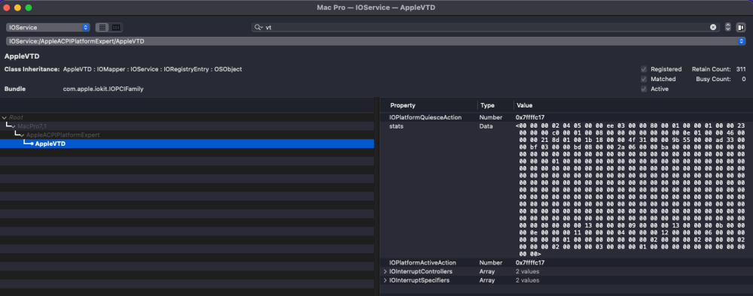Click the green zoom window button
753x296 pixels.
point(29,8)
